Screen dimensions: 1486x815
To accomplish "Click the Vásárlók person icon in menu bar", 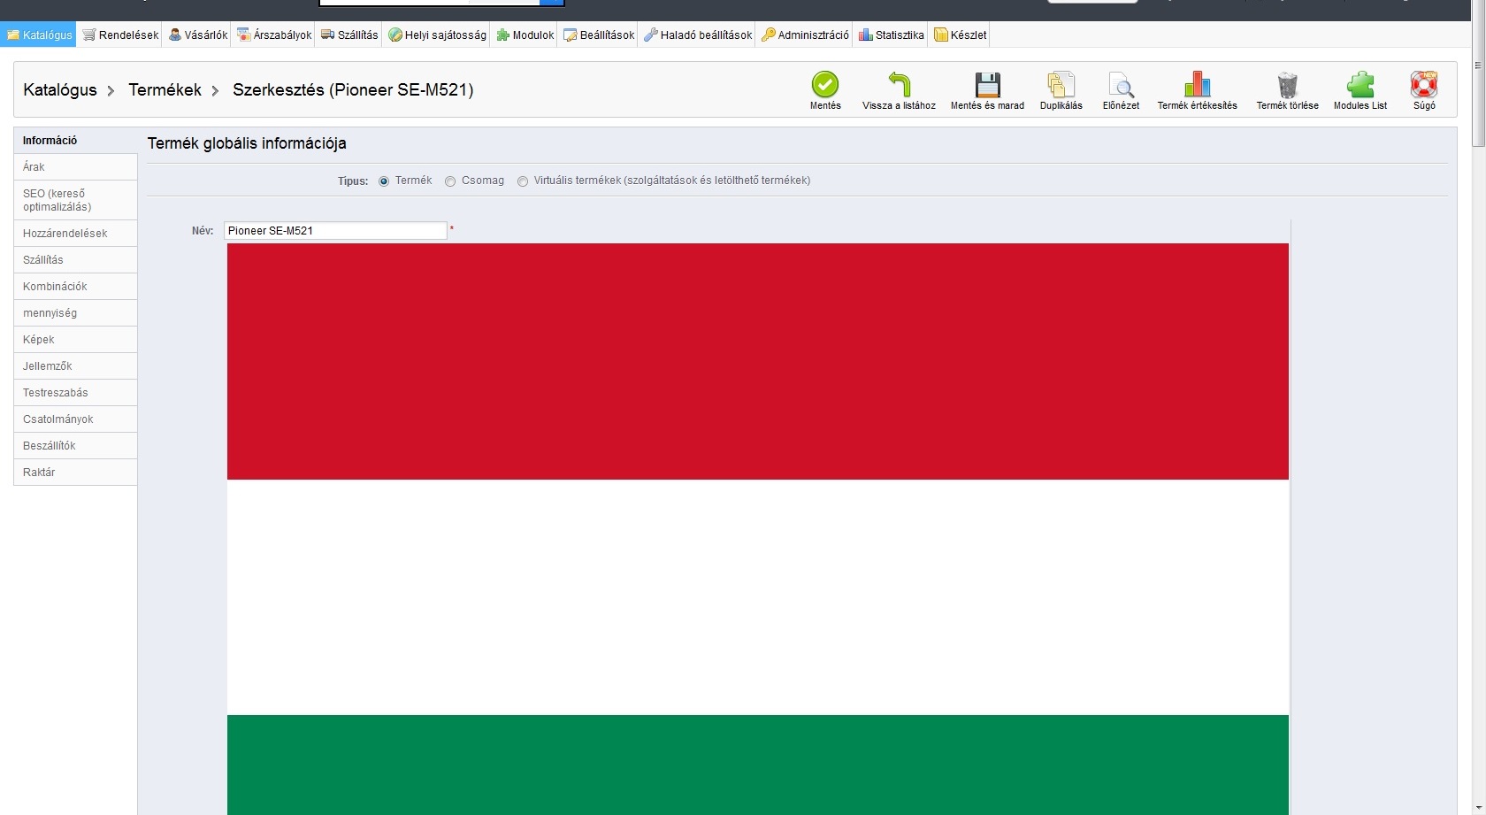I will coord(175,35).
